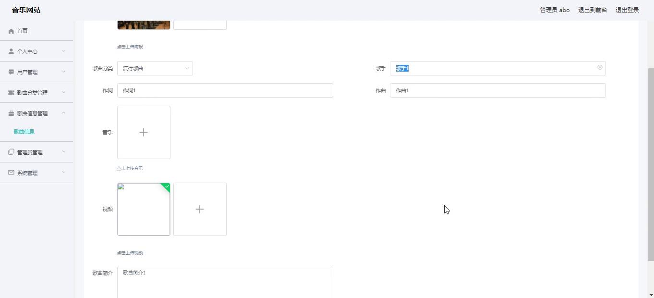Click the briefcase icon beside 歌曲信息管理
654x298 pixels.
click(11, 113)
